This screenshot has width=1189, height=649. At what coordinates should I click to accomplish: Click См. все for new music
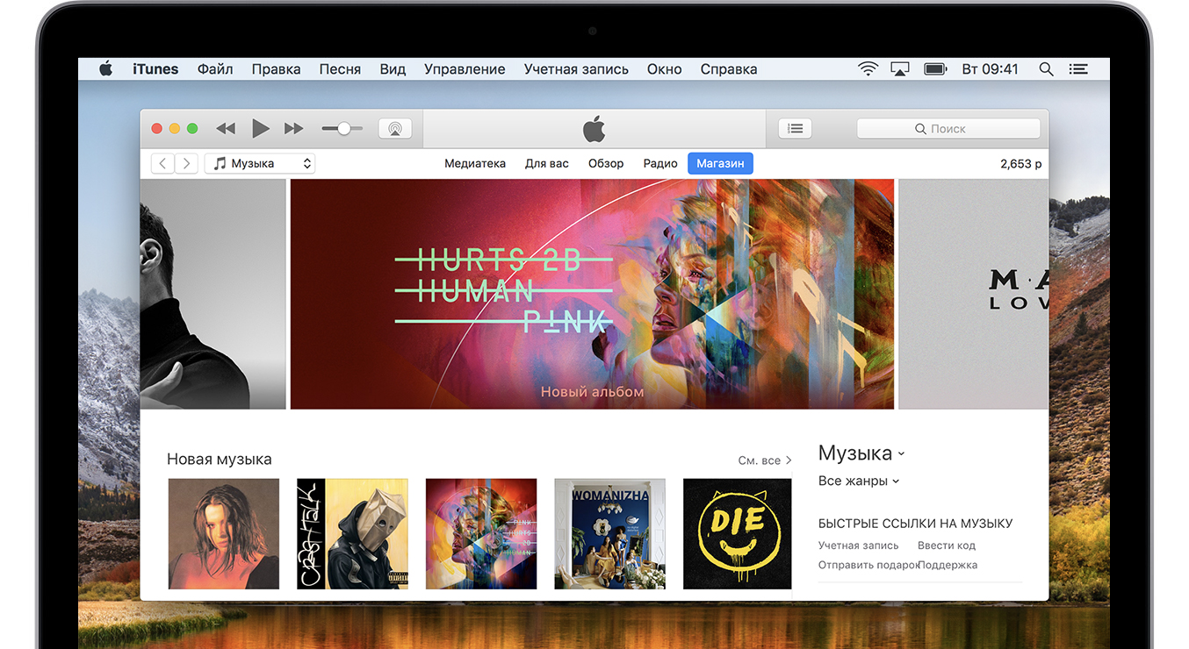[765, 460]
